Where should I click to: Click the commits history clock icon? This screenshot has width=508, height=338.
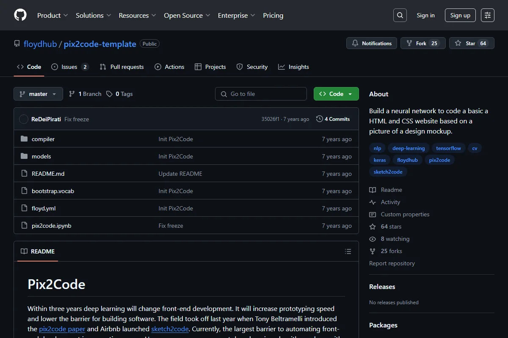320,119
